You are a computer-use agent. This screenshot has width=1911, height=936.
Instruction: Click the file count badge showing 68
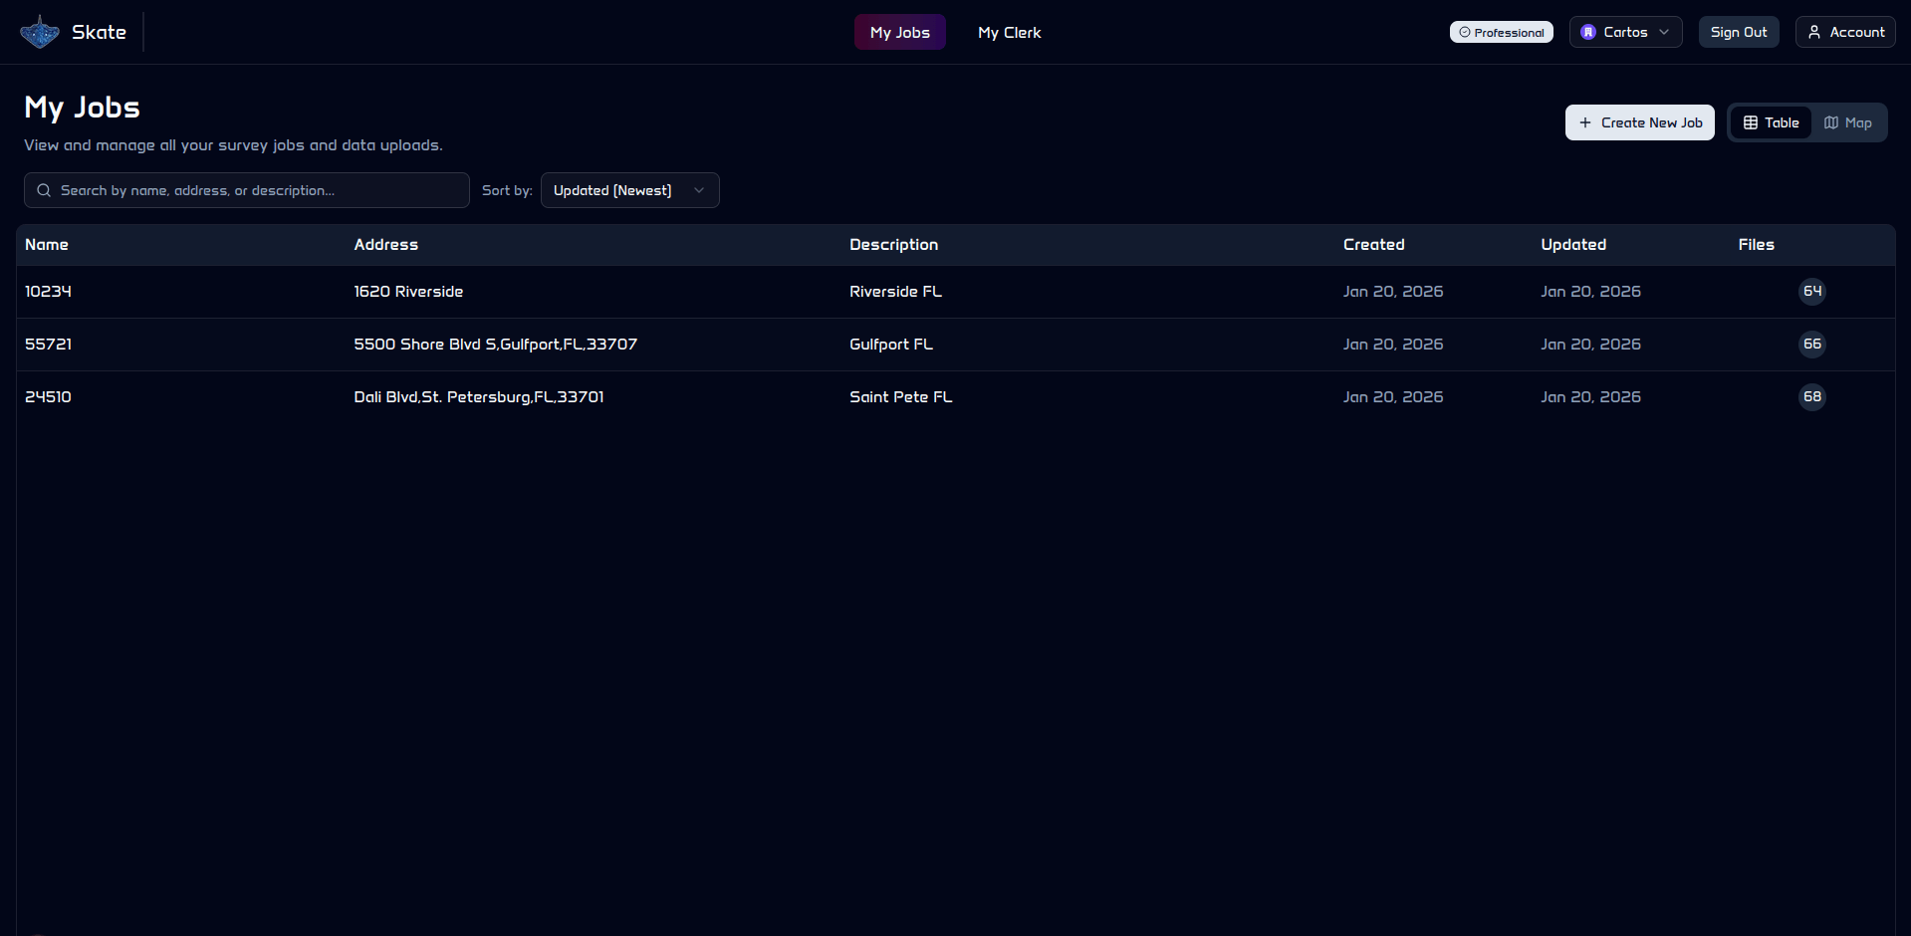(x=1811, y=397)
